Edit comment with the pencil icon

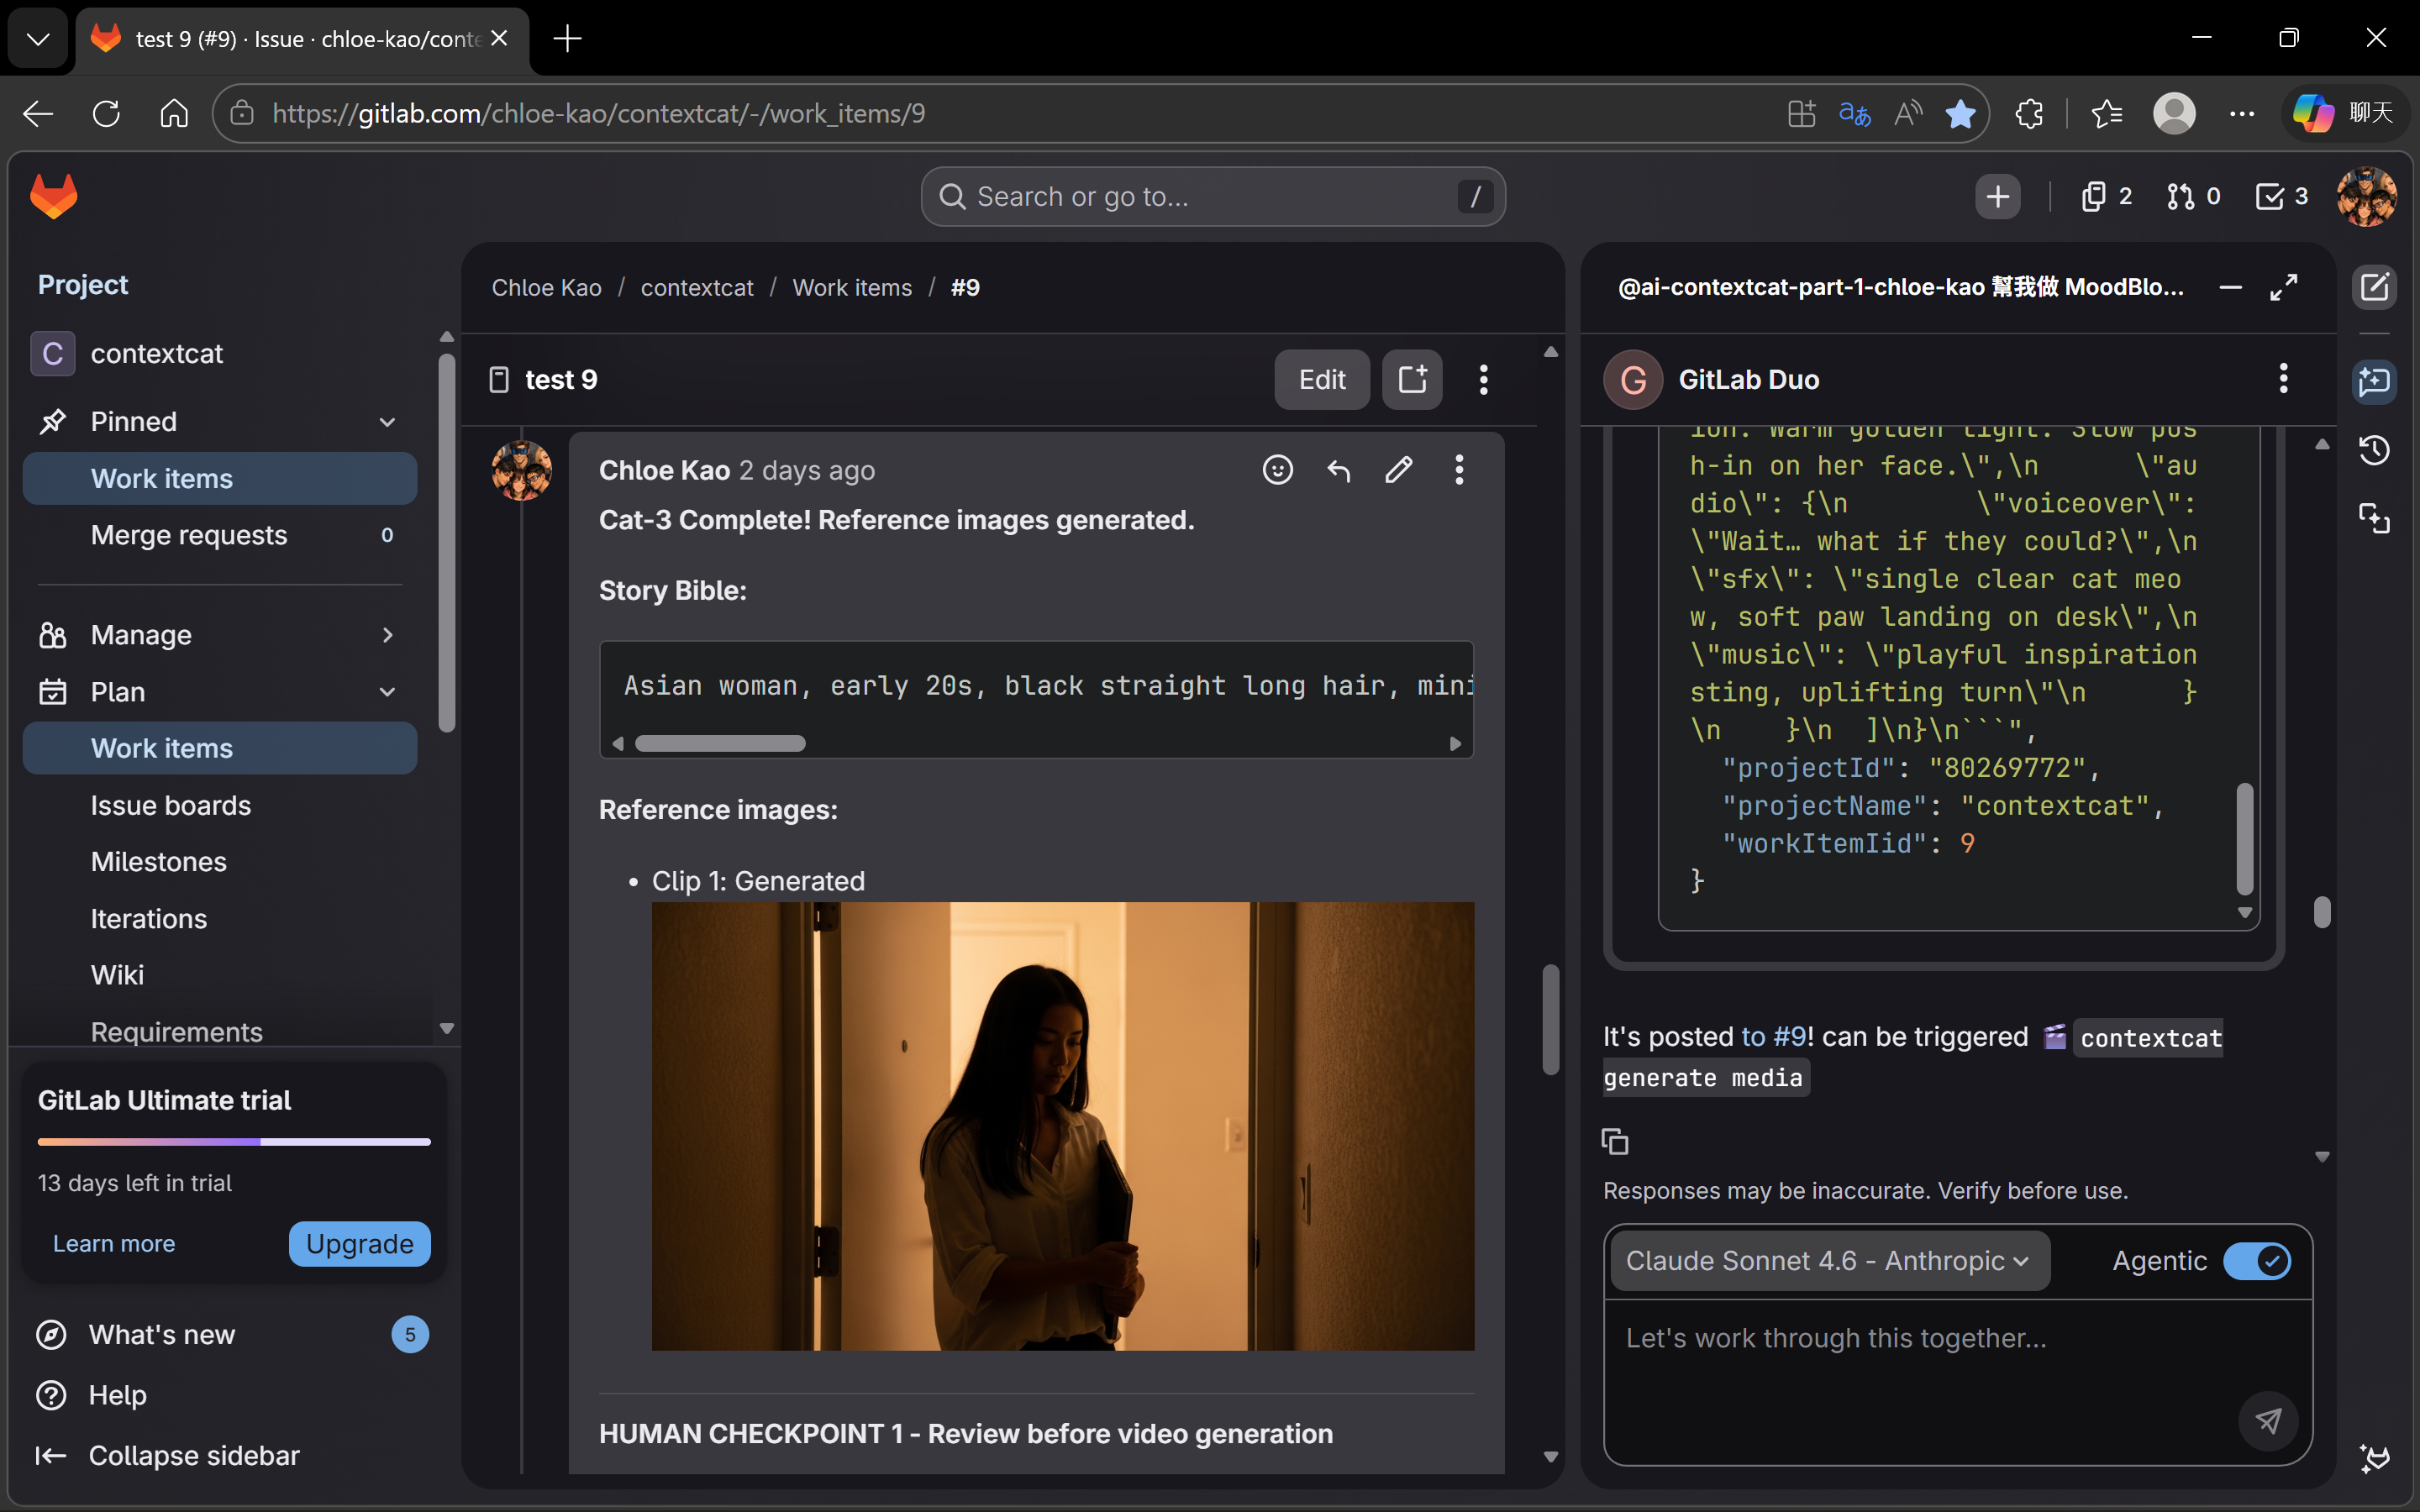pyautogui.click(x=1398, y=470)
